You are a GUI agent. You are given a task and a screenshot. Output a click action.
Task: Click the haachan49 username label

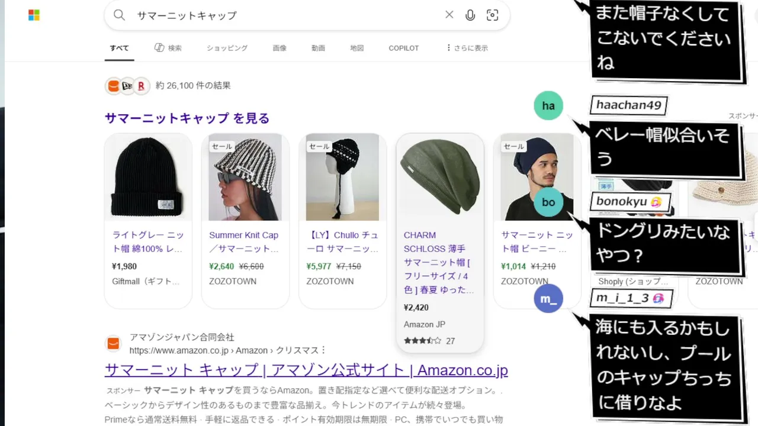tap(629, 106)
